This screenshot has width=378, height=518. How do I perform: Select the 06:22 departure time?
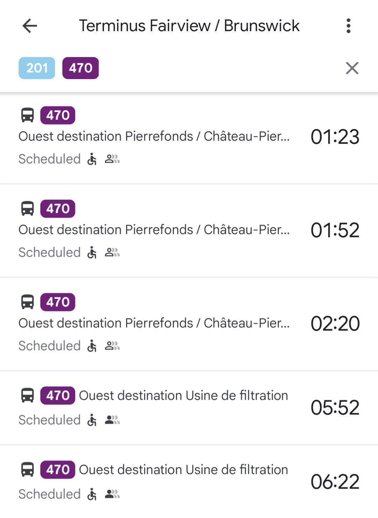(335, 482)
